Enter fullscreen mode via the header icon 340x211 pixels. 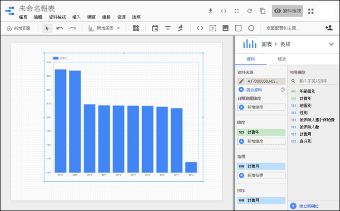pos(237,11)
